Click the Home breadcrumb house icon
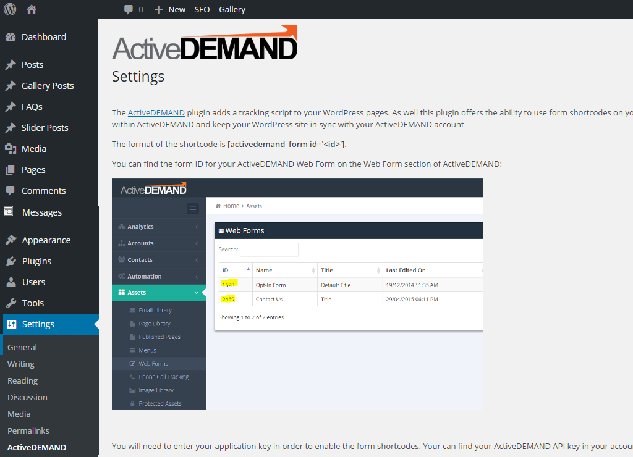This screenshot has width=633, height=457. point(218,206)
